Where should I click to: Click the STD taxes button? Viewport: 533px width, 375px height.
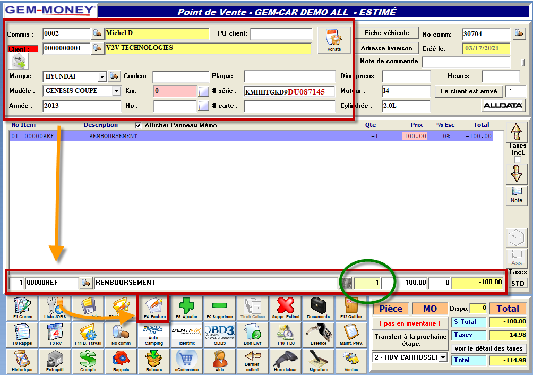point(518,283)
